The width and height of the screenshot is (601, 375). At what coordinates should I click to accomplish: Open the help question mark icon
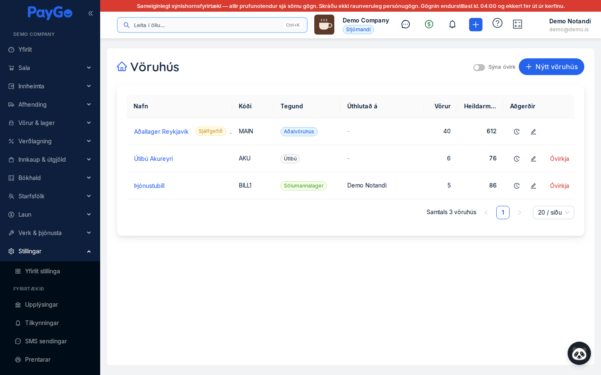pos(497,23)
